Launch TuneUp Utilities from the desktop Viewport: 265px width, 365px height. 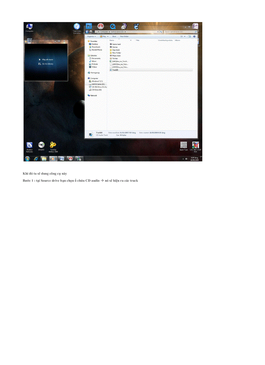click(53, 145)
